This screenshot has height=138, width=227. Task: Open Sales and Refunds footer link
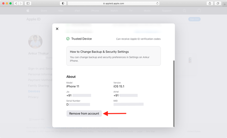pyautogui.click(x=124, y=131)
